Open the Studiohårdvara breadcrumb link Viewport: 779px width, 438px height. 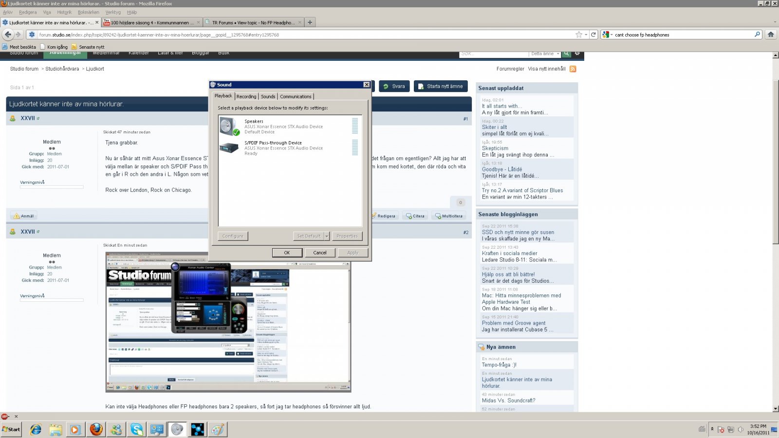pos(62,69)
